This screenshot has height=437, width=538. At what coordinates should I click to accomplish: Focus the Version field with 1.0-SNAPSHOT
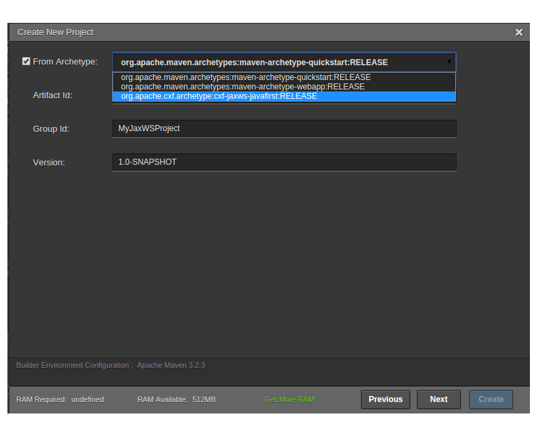284,162
